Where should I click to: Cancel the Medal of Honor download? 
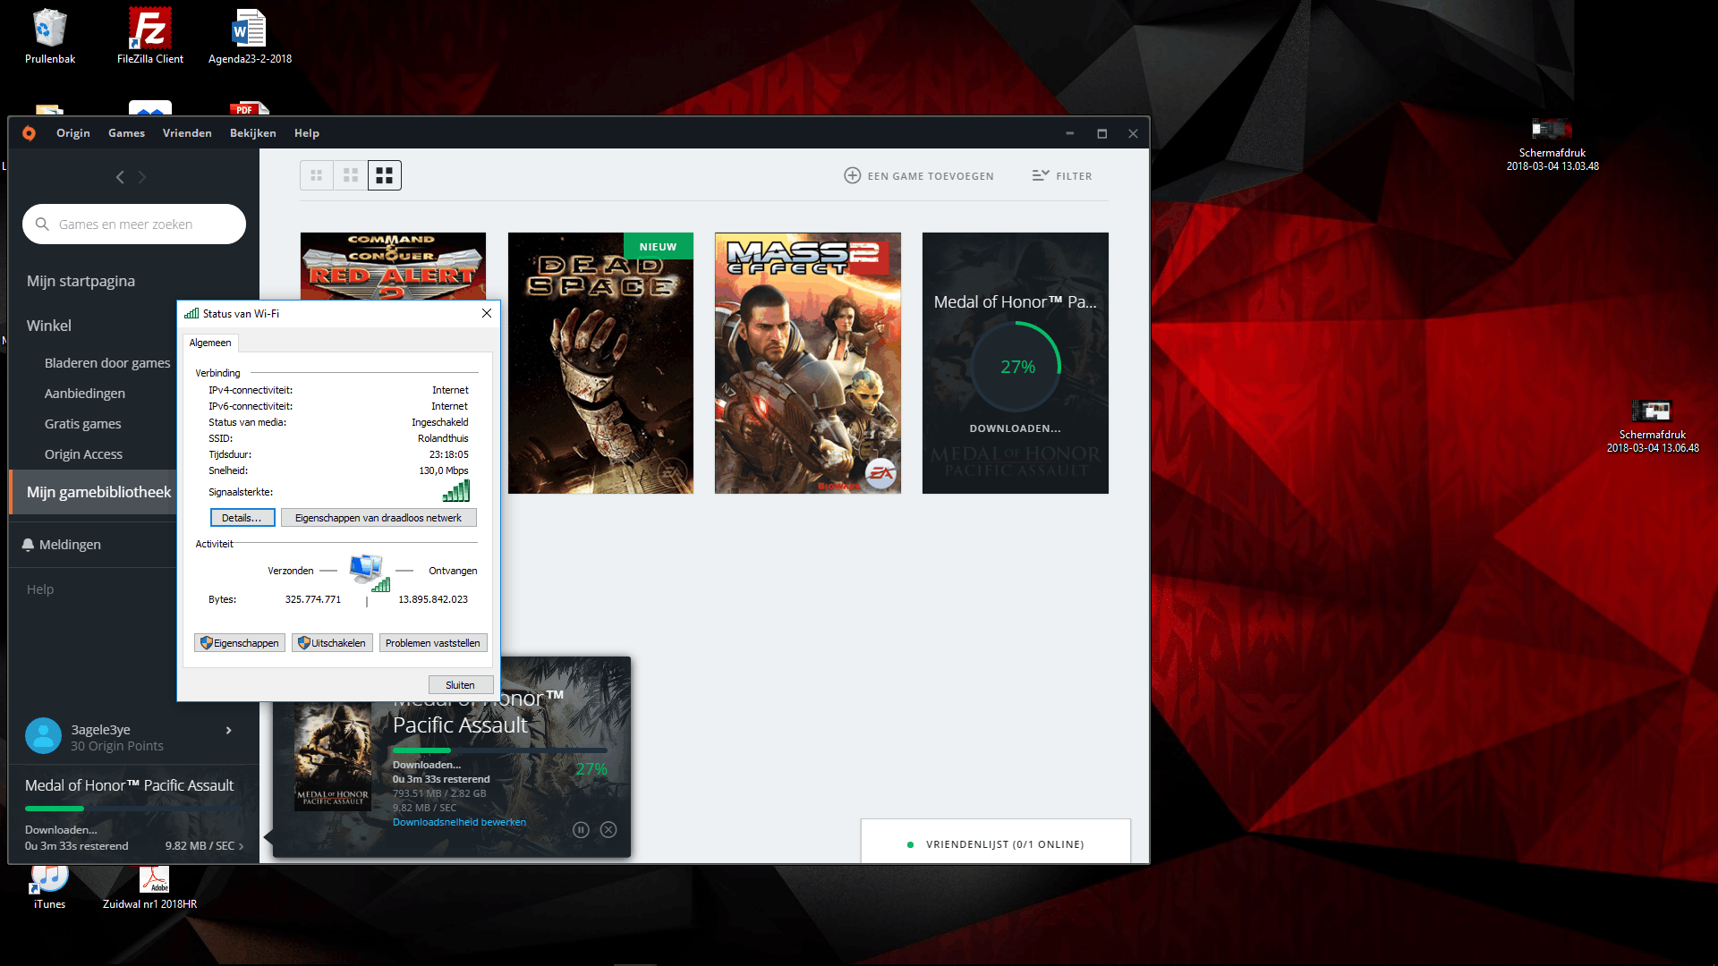point(608,830)
